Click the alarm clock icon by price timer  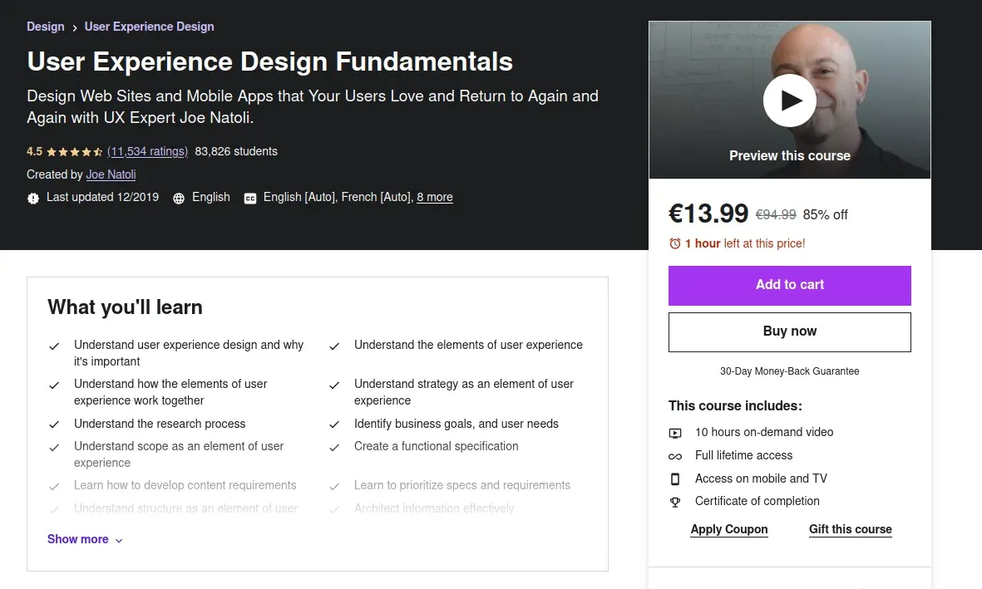675,243
